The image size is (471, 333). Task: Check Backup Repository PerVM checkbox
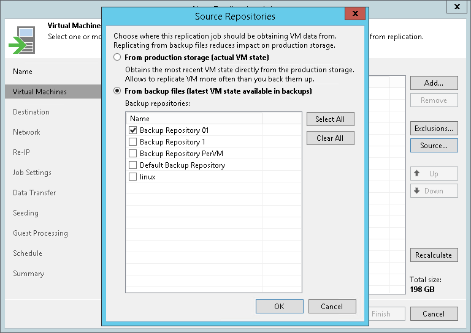click(132, 154)
